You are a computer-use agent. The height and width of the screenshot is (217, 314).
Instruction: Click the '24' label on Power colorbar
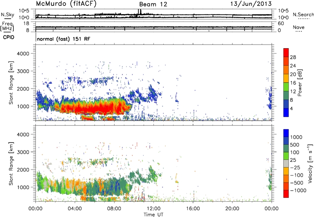pos(293,66)
